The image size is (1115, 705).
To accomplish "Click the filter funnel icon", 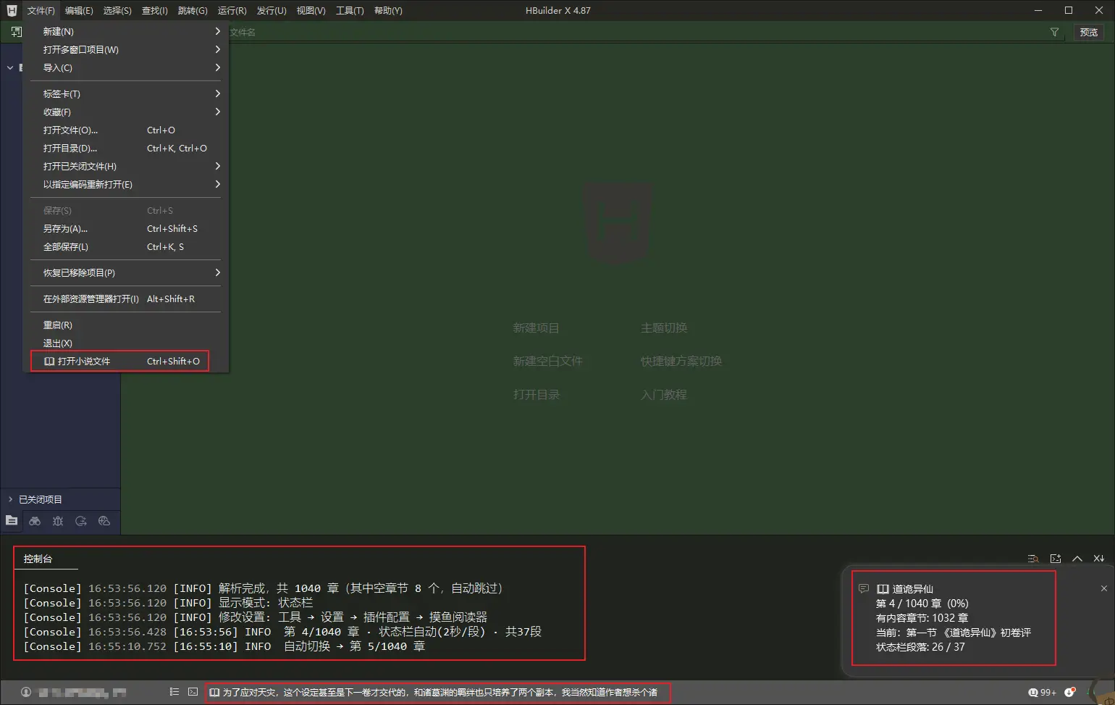I will 1054,32.
